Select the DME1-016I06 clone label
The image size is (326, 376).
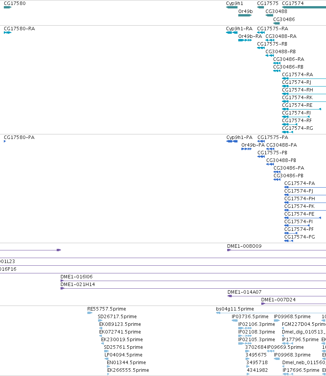pos(77,277)
